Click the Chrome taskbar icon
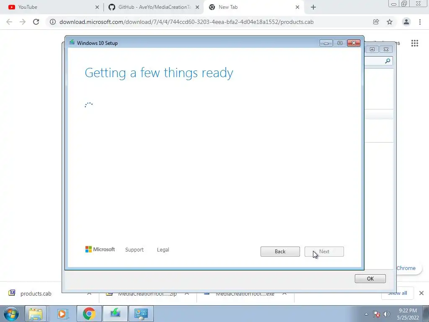This screenshot has height=322, width=429. click(x=89, y=314)
